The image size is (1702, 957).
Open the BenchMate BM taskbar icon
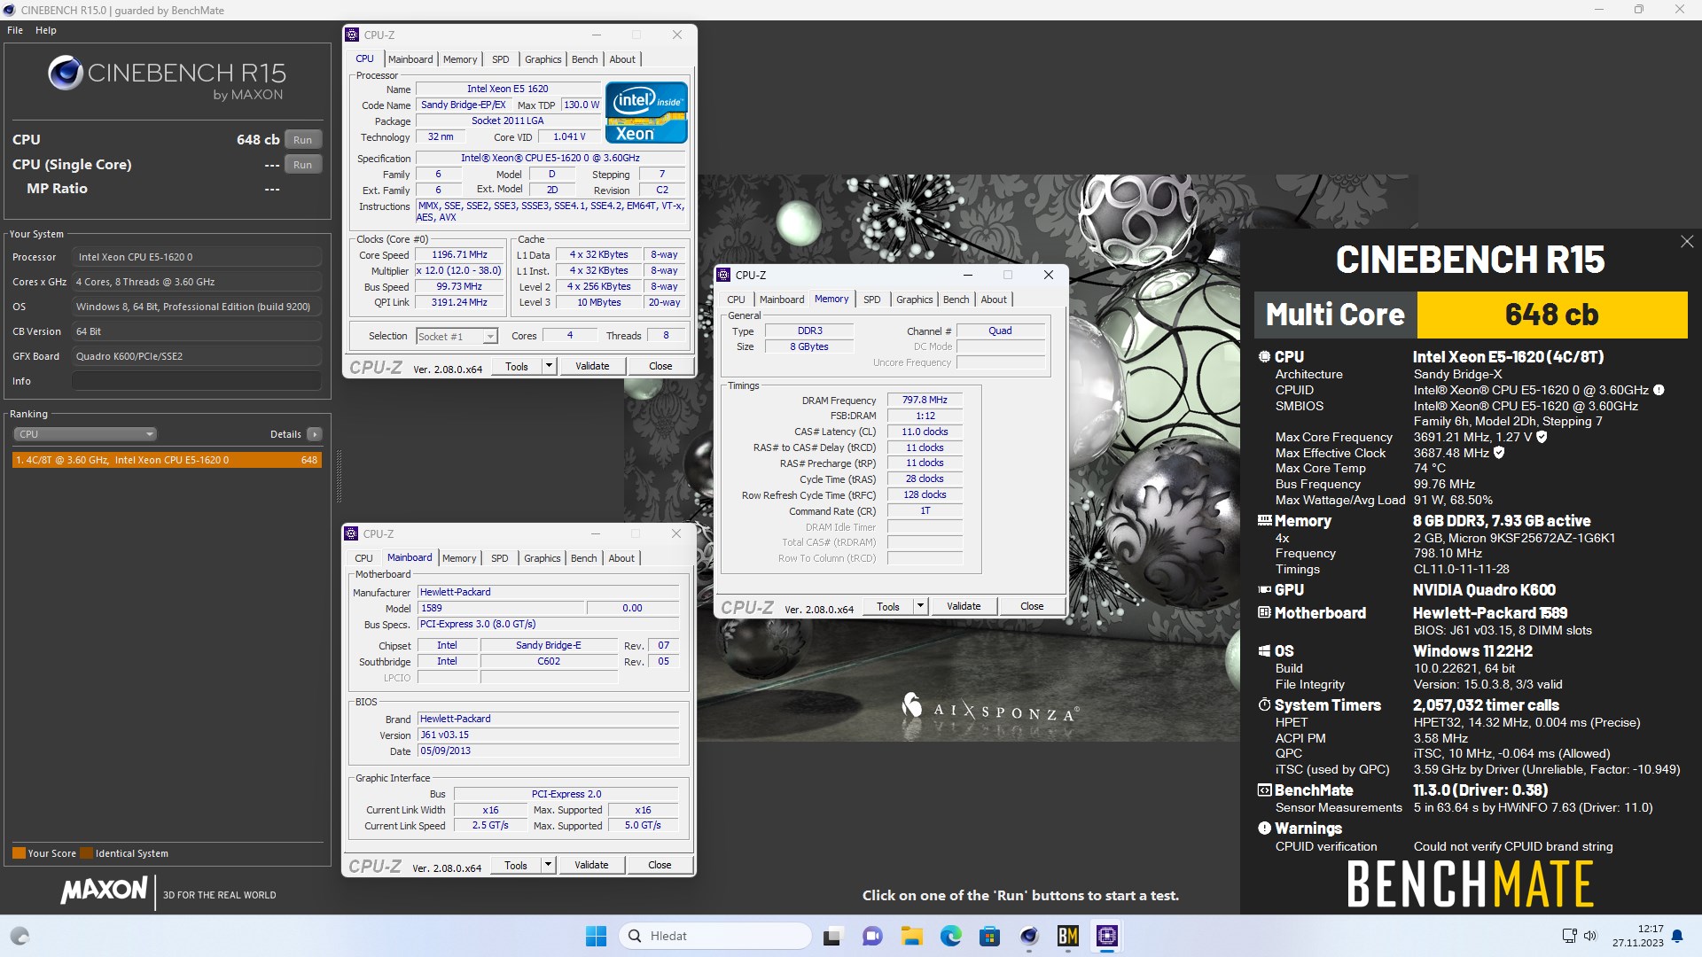click(1068, 937)
